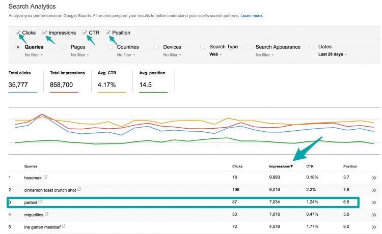Disable the CTR checkbox
Screen dimensions: 382x234
coord(85,33)
